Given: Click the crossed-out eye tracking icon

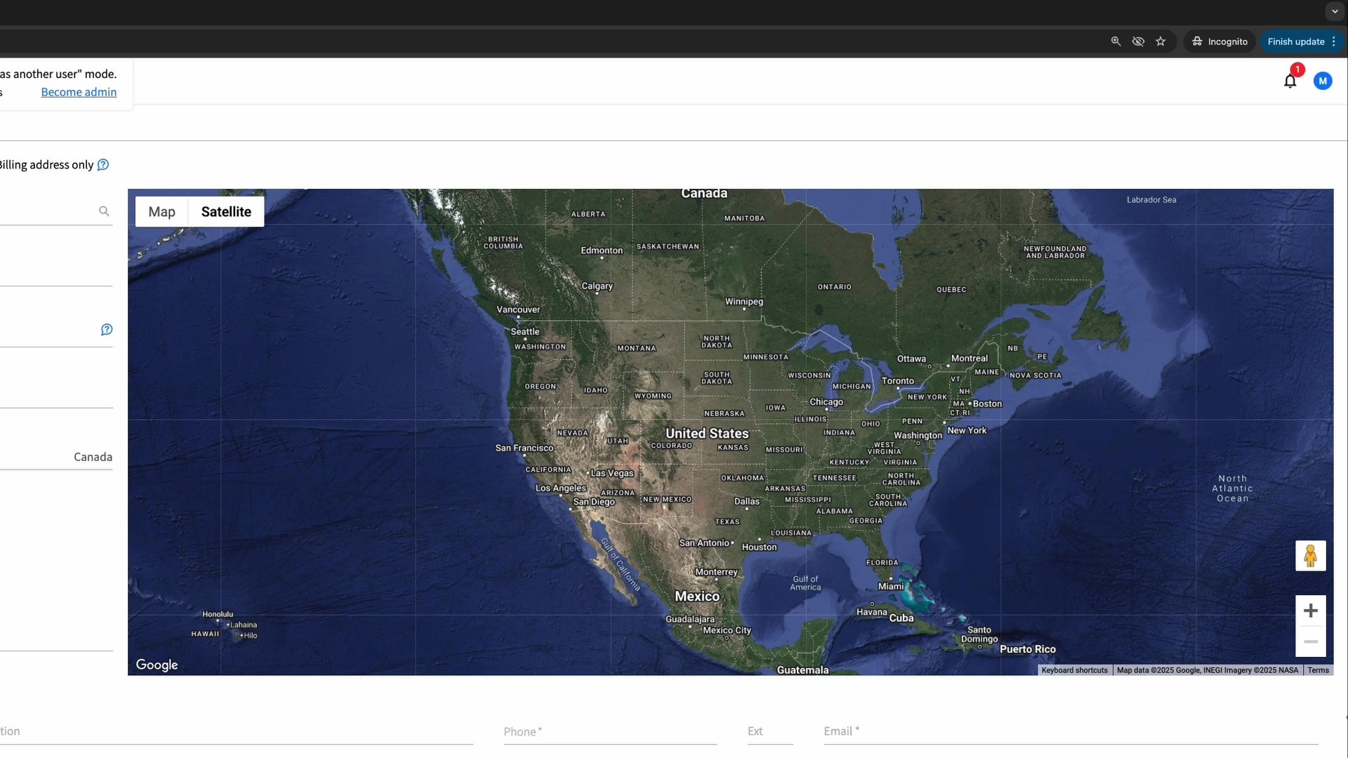Looking at the screenshot, I should (1138, 41).
